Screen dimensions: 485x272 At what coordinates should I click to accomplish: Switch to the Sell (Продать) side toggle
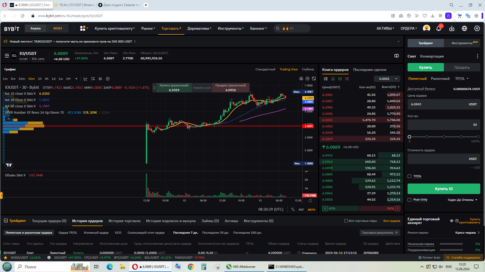coord(462,67)
